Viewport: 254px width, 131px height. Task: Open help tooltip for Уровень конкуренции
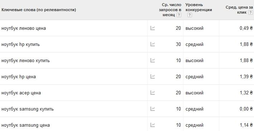click(x=190, y=15)
